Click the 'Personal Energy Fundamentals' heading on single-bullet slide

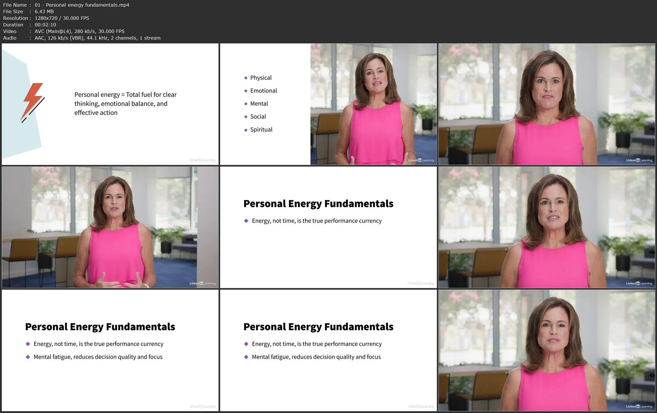318,203
